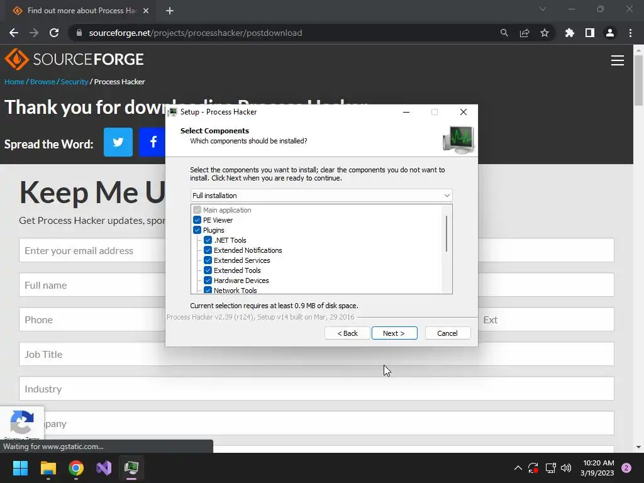Click Back in setup wizard

click(x=347, y=333)
